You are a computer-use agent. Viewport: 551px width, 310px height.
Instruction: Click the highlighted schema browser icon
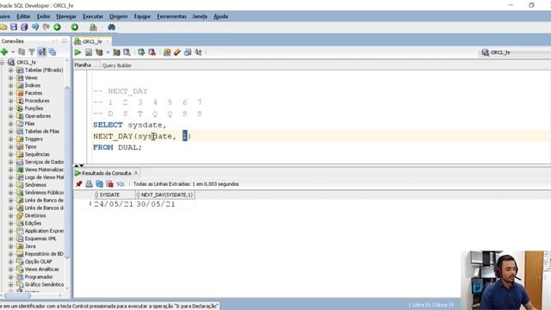[x=42, y=52]
